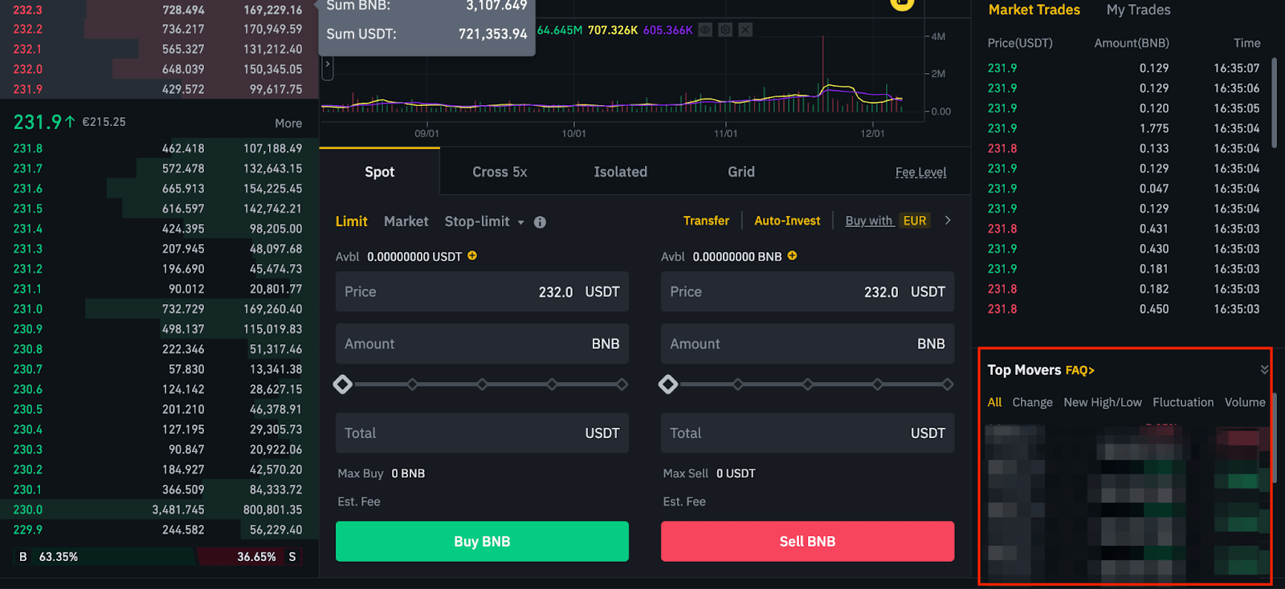Select the Market order type
1285x589 pixels.
(x=406, y=221)
